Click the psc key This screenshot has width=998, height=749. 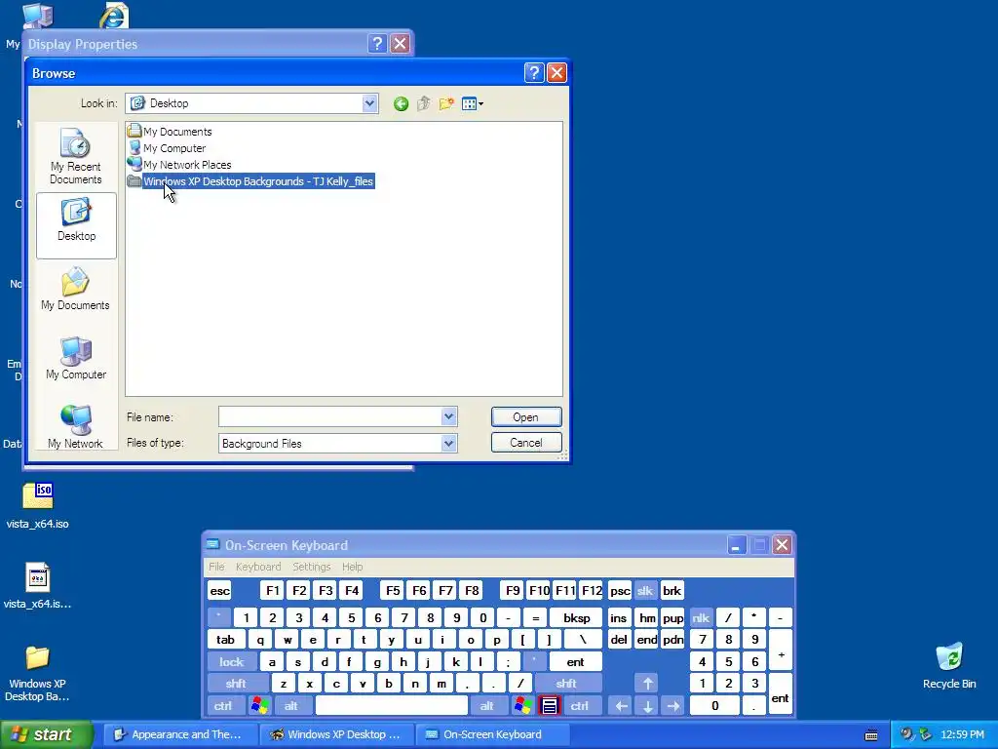pos(619,591)
